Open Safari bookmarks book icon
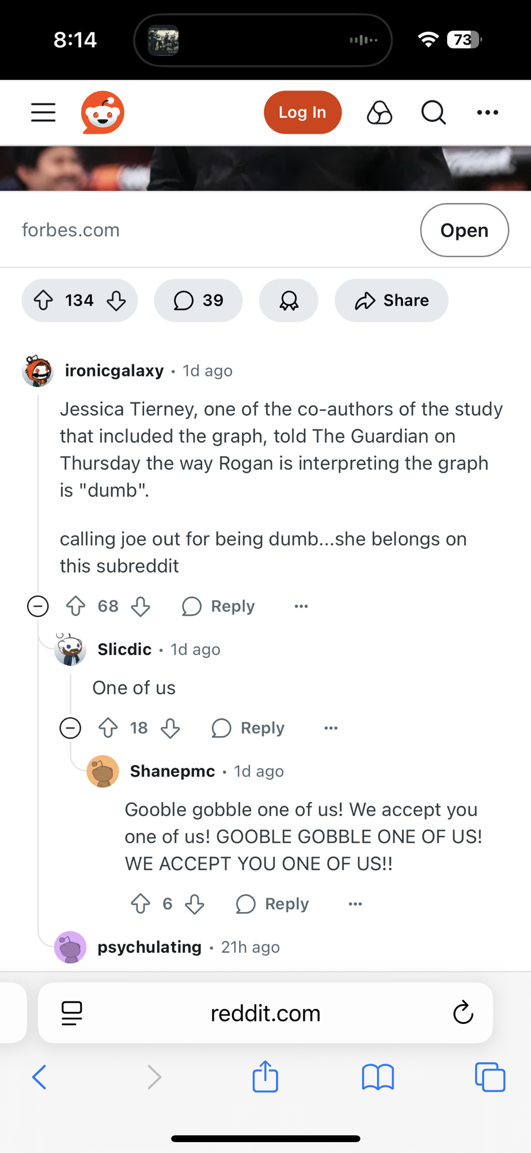 tap(378, 1077)
